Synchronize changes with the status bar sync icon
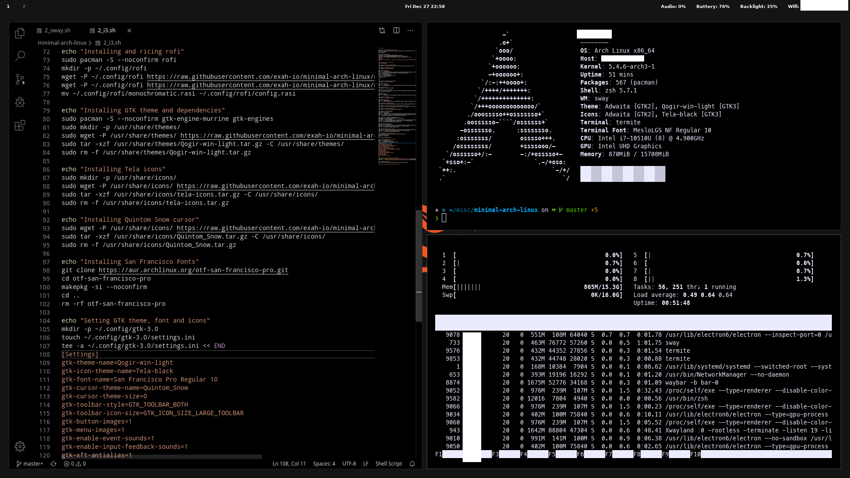850x478 pixels. pos(53,464)
